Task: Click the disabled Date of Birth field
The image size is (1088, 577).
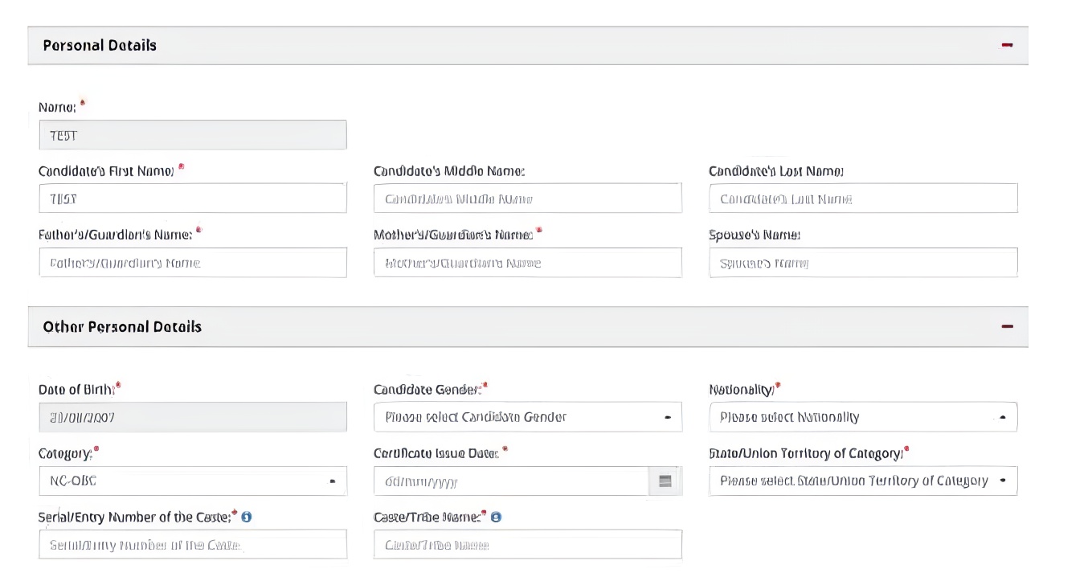Action: pos(192,417)
